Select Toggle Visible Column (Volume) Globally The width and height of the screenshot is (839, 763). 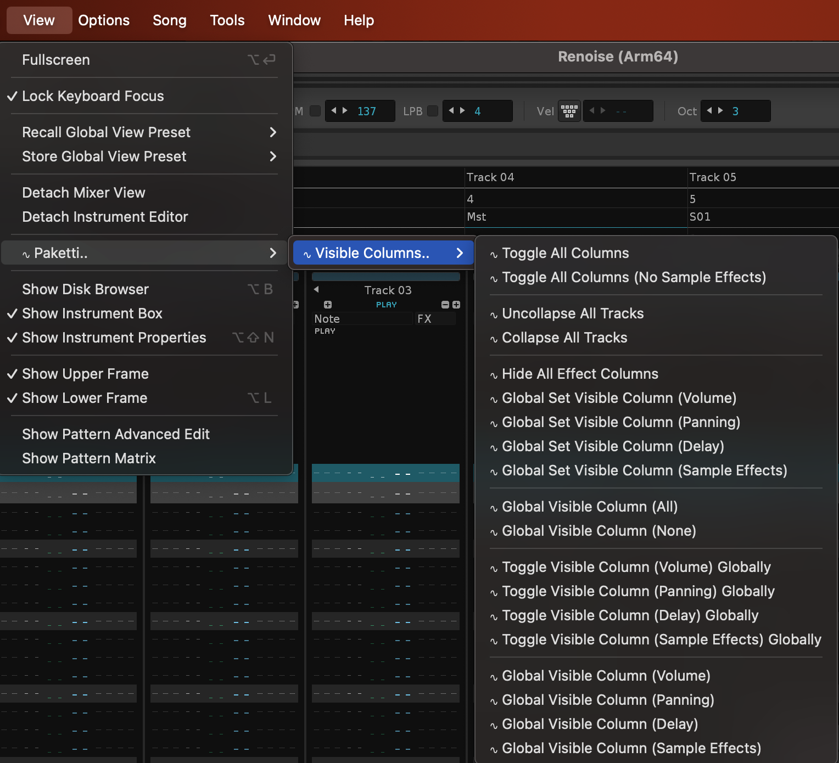click(656, 567)
